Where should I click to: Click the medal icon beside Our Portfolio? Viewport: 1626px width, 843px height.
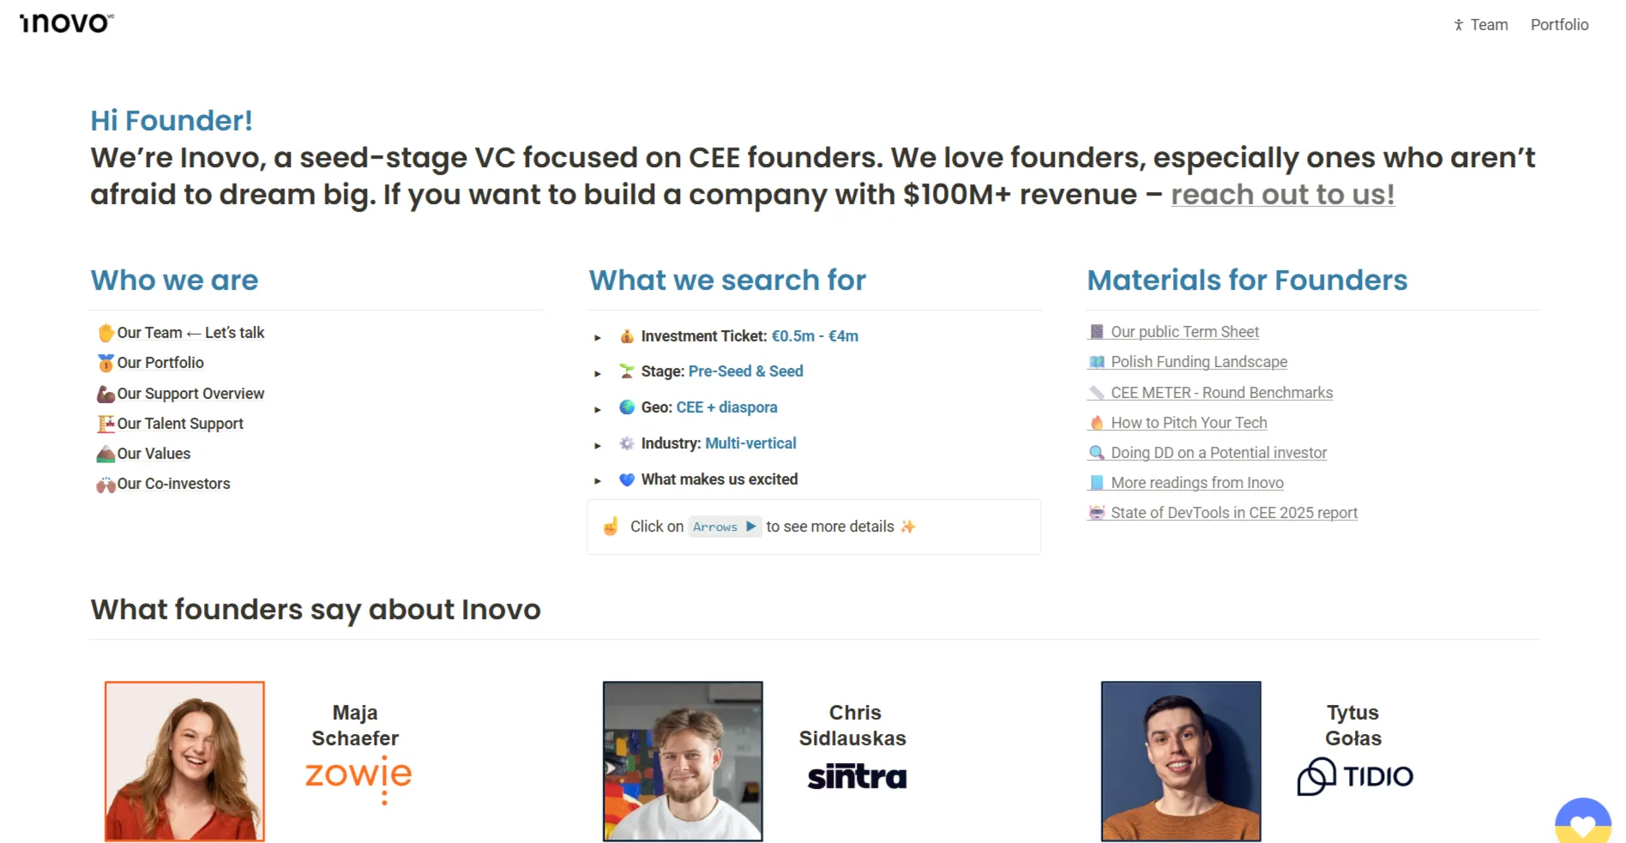pos(105,363)
